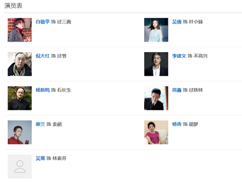The width and height of the screenshot is (242, 183).
Task: Click the 吴冕 name link
Action: (x=40, y=158)
